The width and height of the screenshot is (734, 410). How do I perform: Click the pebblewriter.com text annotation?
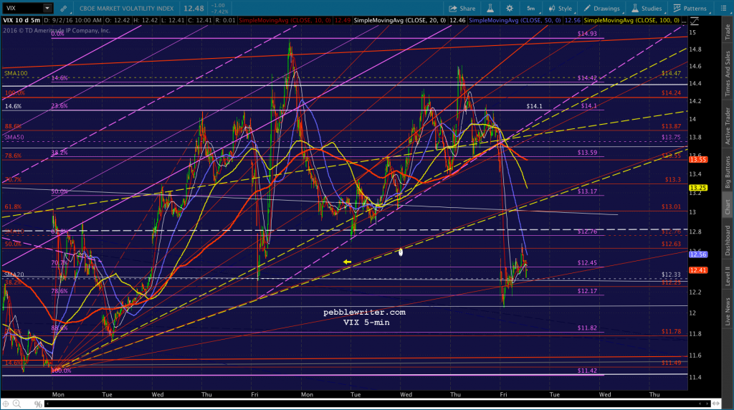(x=364, y=313)
